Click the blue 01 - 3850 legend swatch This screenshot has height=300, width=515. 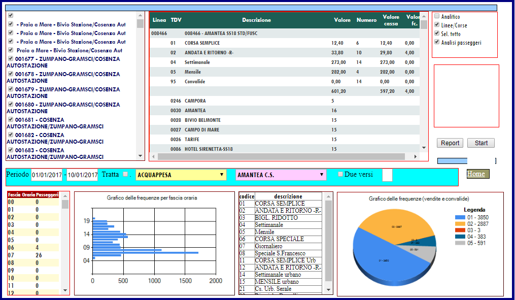(x=460, y=218)
